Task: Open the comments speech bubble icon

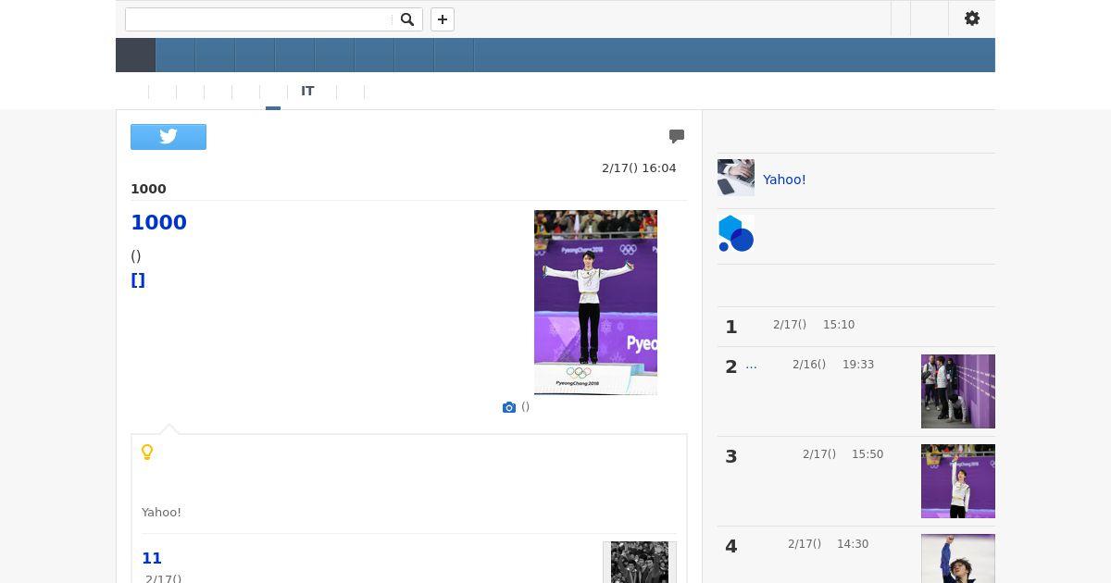Action: 677,136
